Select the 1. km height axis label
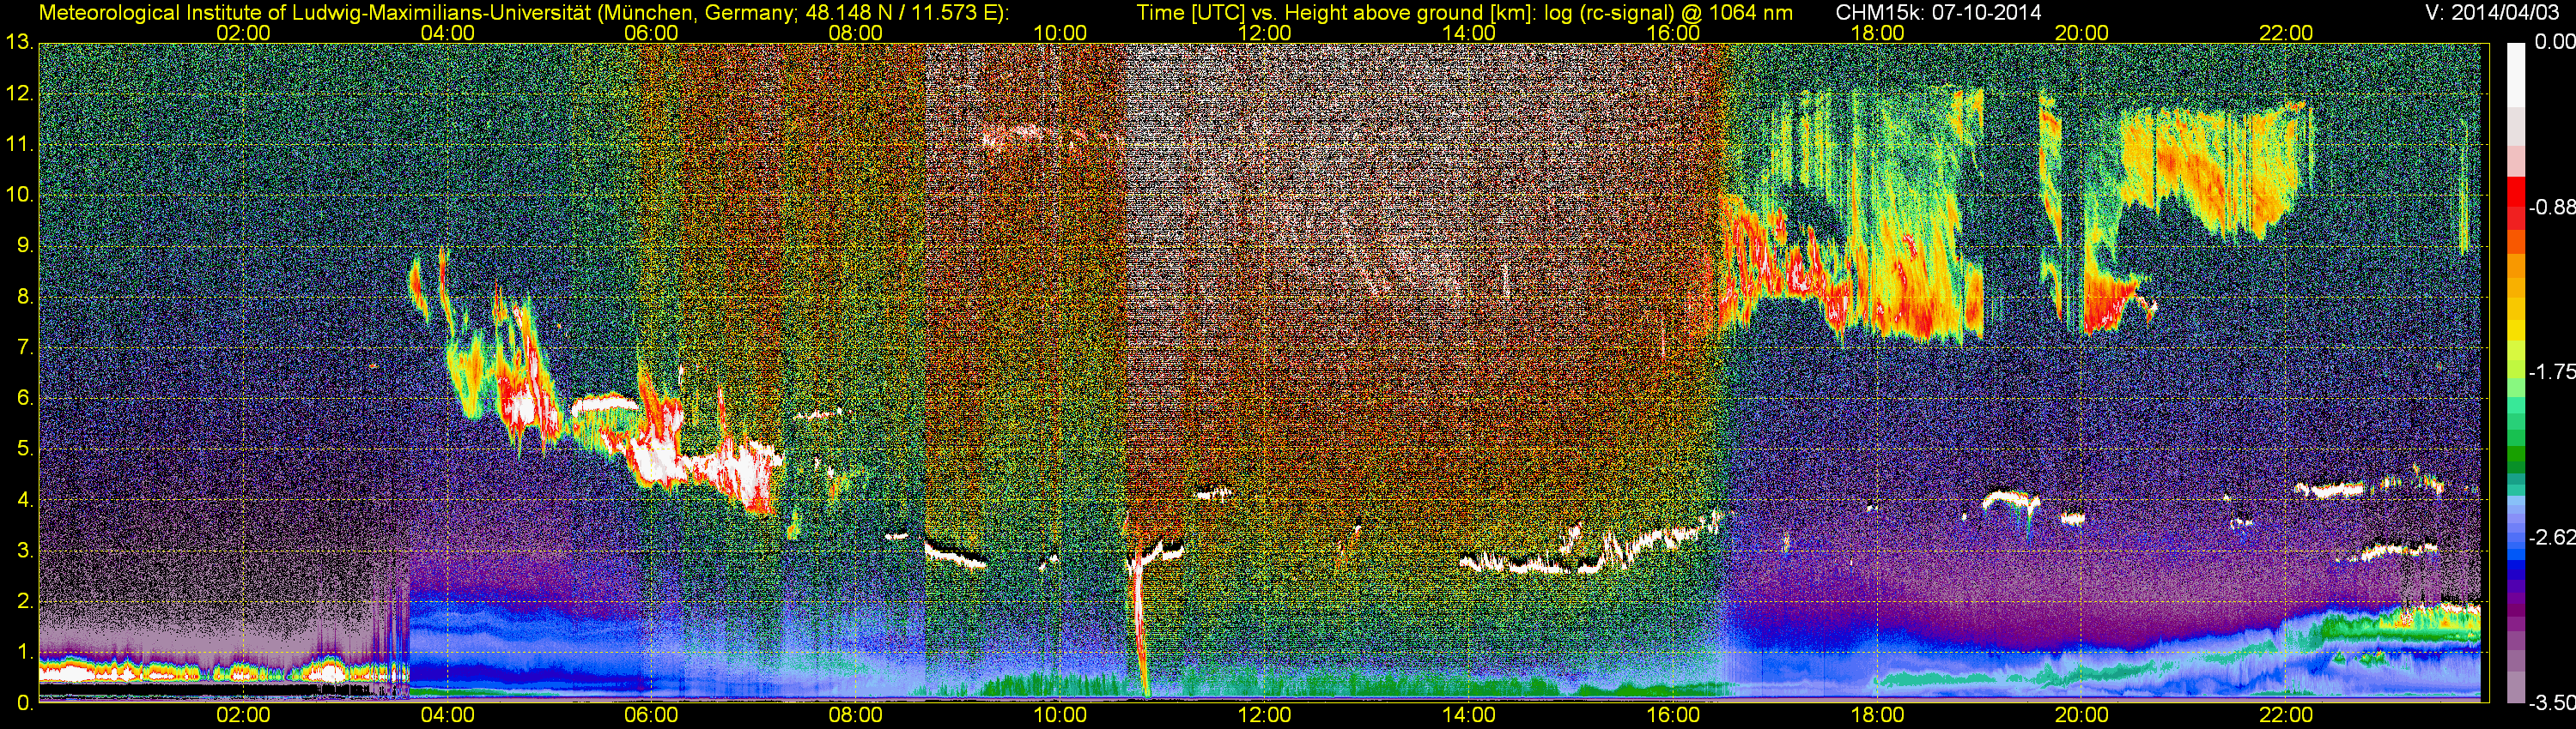Image resolution: width=2576 pixels, height=729 pixels. tap(25, 654)
